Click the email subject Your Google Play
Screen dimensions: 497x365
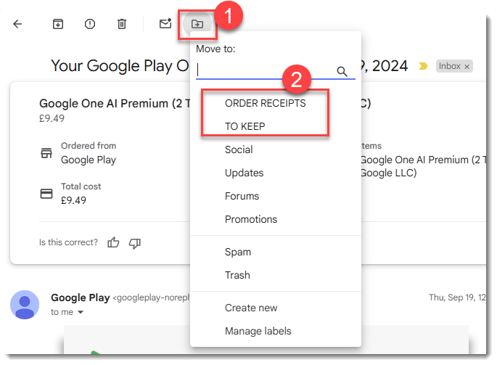point(120,66)
